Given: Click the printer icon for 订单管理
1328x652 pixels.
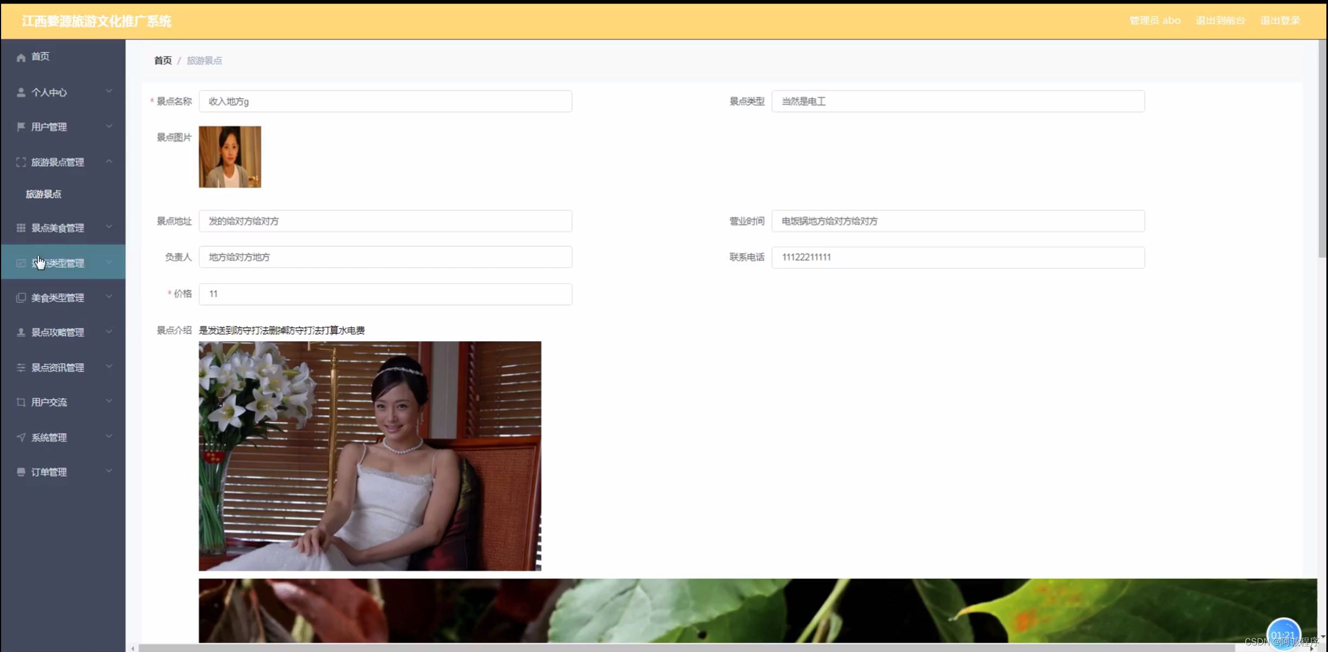Looking at the screenshot, I should tap(21, 472).
